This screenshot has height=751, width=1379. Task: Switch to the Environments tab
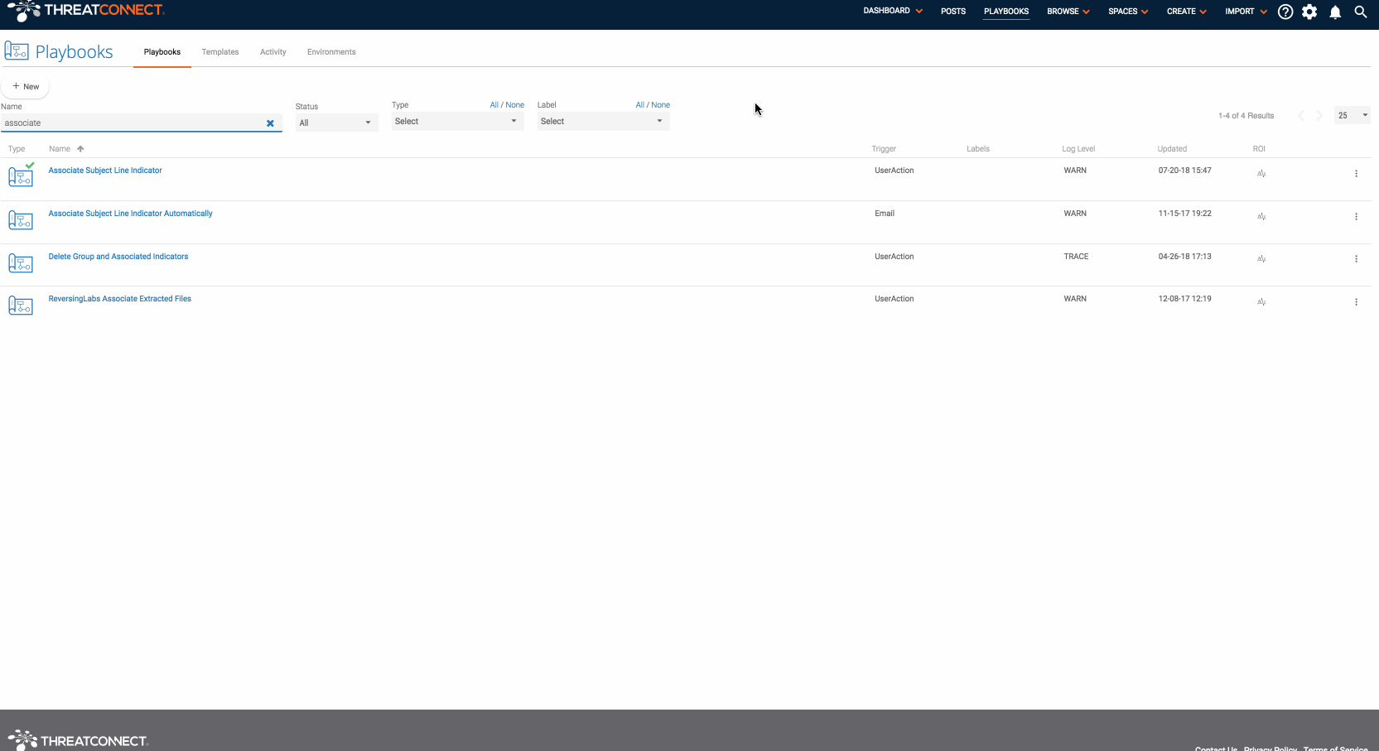(x=331, y=52)
